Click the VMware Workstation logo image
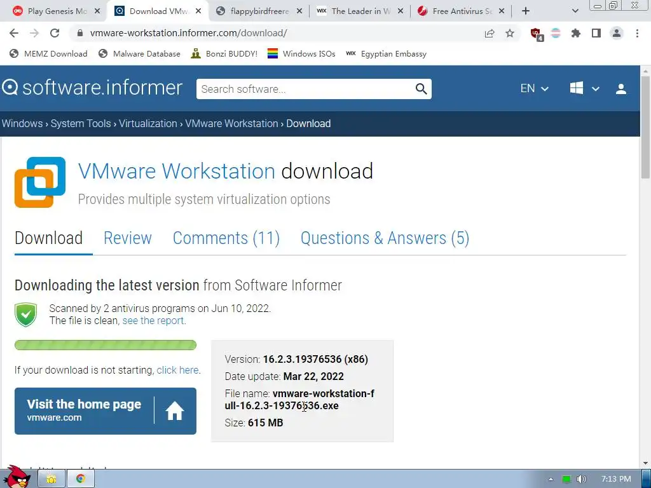The height and width of the screenshot is (488, 651). (x=40, y=182)
